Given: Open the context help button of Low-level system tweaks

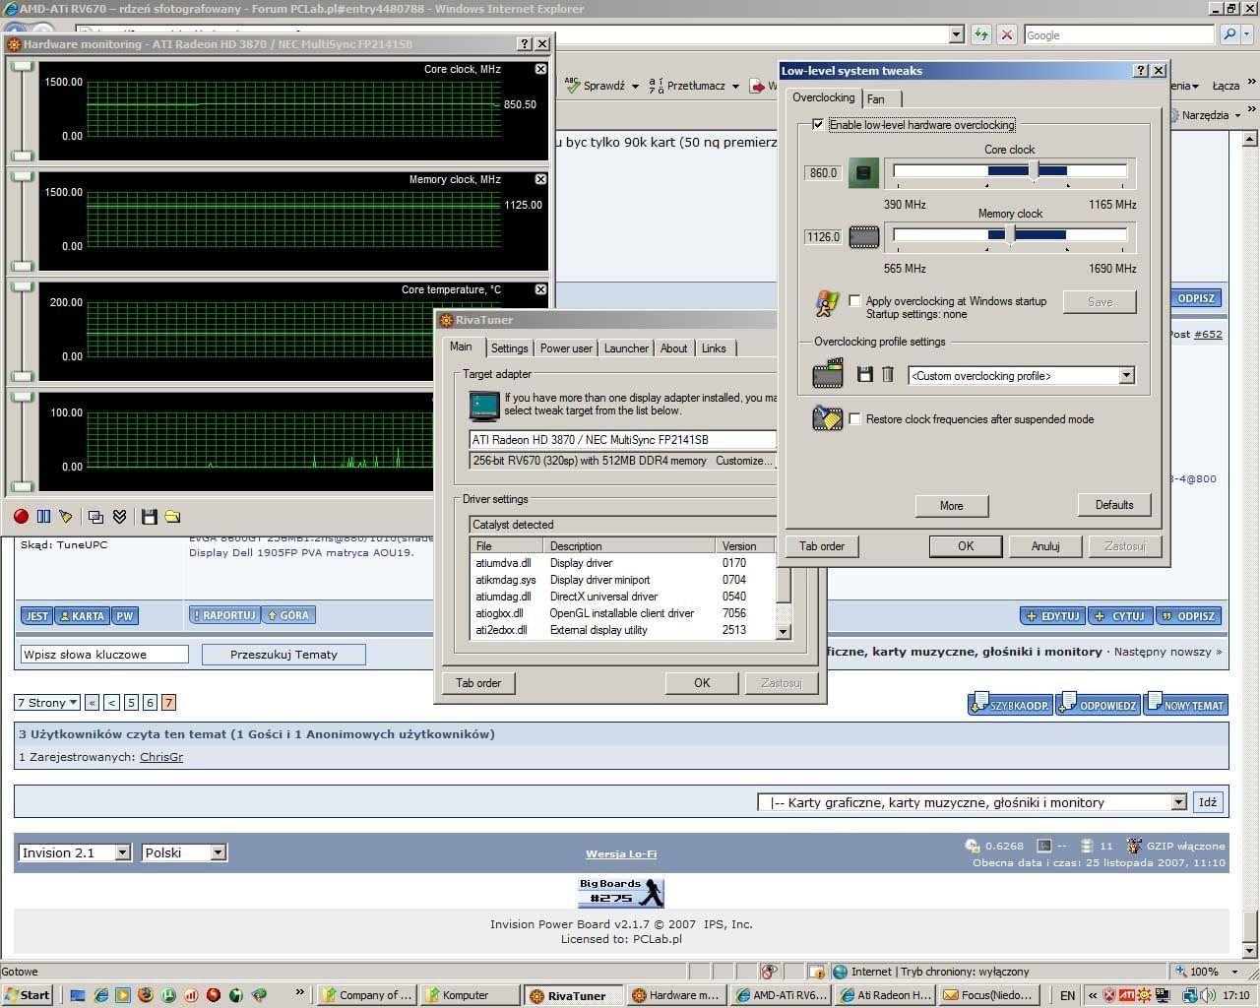Looking at the screenshot, I should click(x=1141, y=71).
